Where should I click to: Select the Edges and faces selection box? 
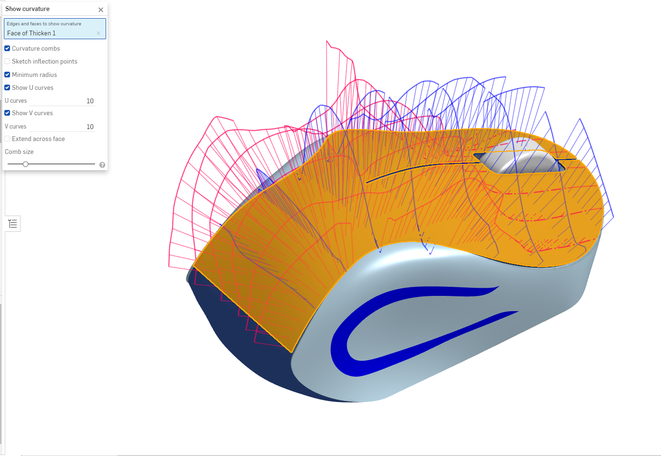pyautogui.click(x=55, y=29)
